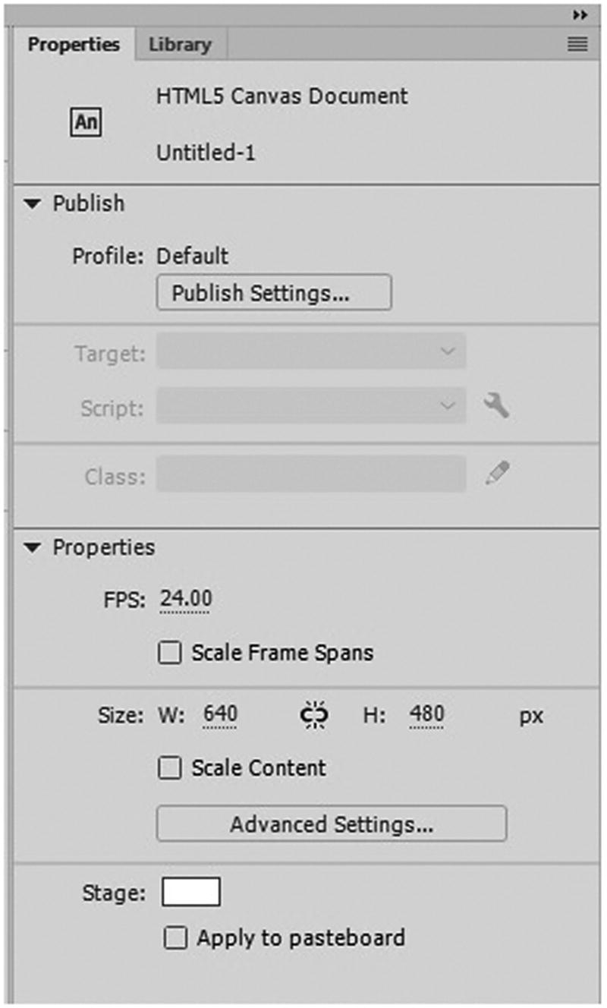Select the Properties tab

point(74,45)
